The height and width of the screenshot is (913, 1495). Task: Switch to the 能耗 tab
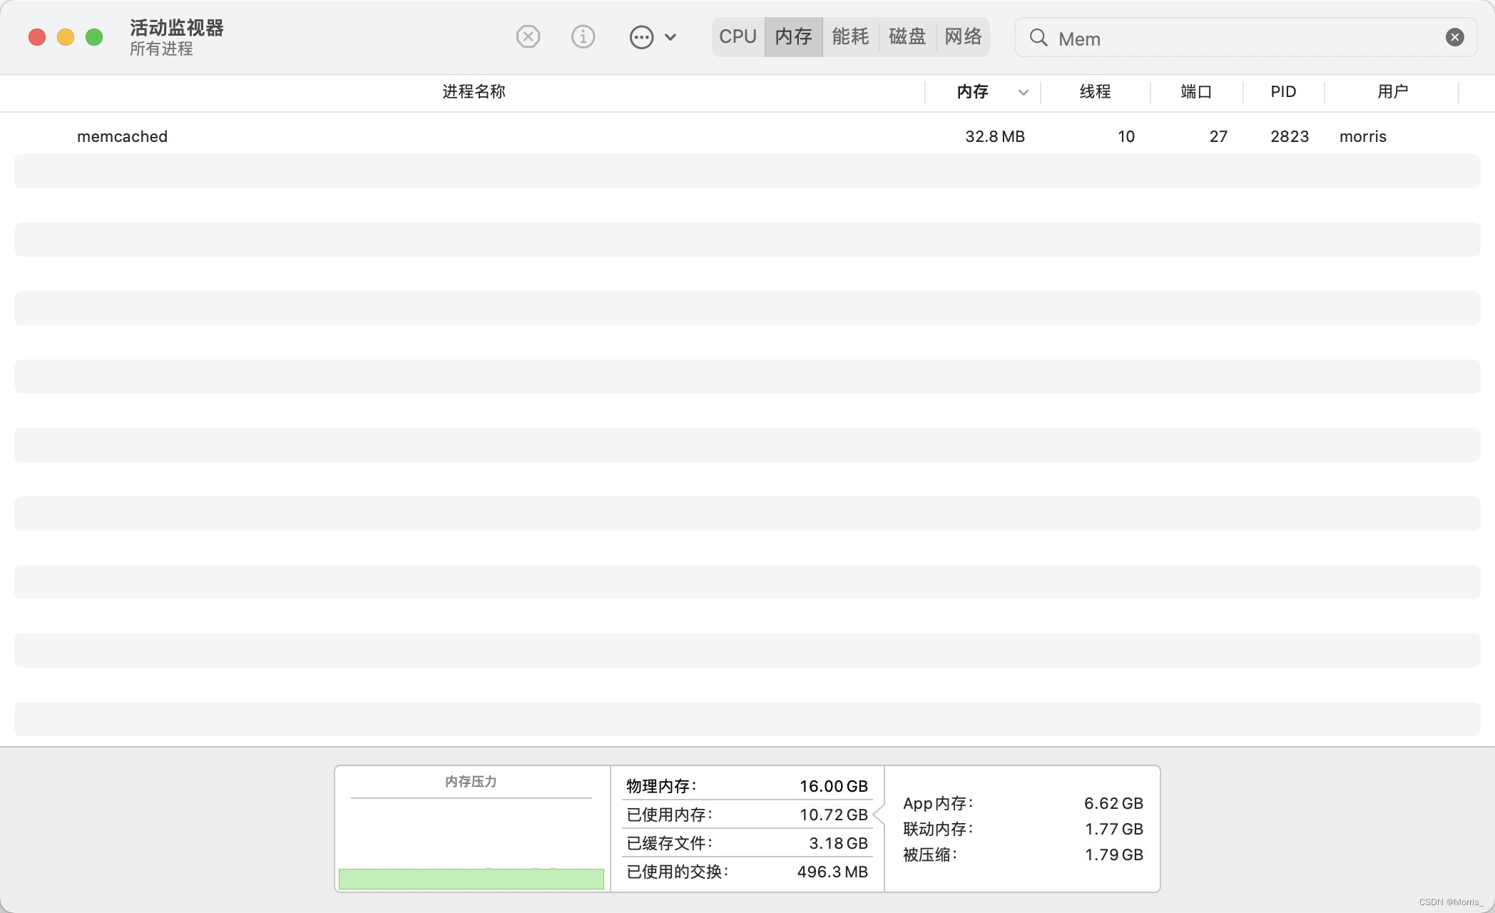click(850, 36)
